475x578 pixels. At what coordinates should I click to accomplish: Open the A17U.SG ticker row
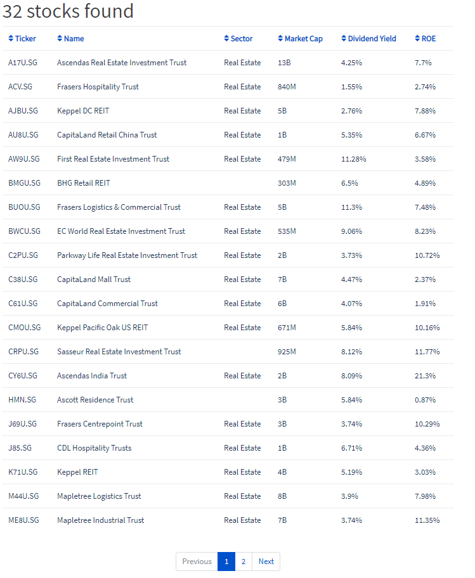coord(228,63)
